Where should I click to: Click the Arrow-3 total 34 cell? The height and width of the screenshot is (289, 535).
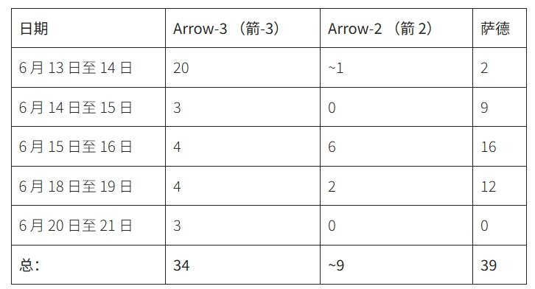(x=242, y=265)
